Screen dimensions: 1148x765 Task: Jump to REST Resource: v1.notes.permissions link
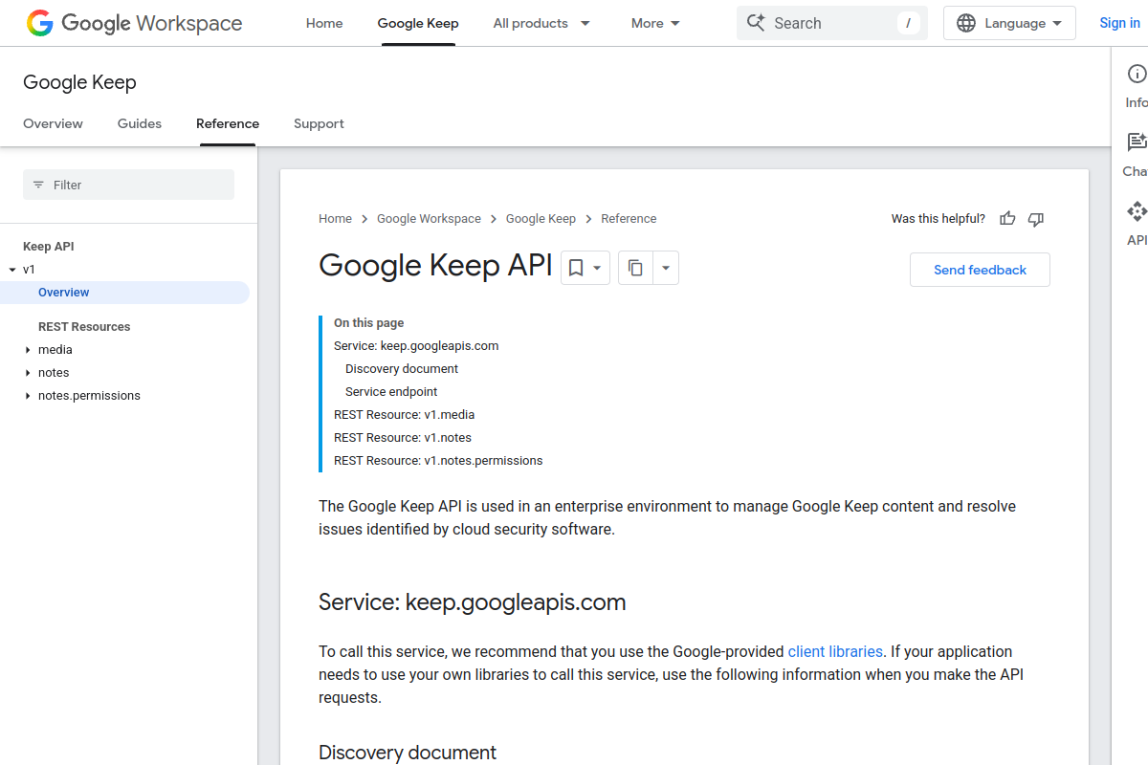coord(438,461)
